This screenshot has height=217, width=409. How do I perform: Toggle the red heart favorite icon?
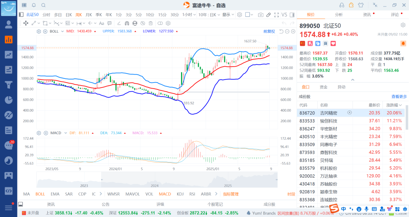(x=333, y=43)
